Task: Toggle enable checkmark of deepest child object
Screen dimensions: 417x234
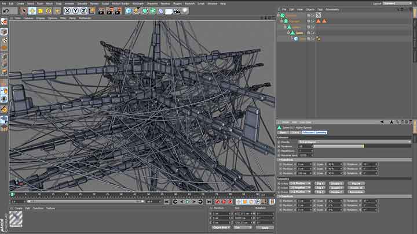Action: (313, 39)
